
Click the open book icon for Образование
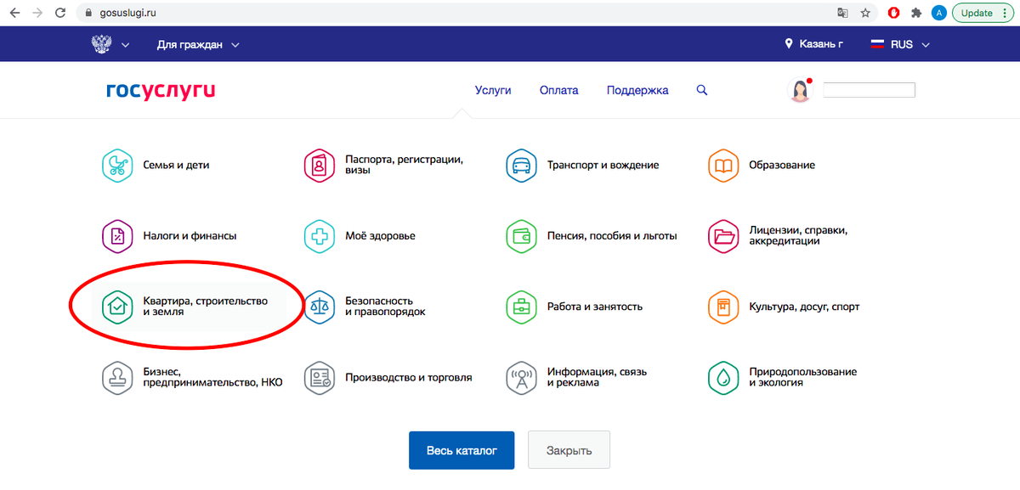tap(723, 166)
